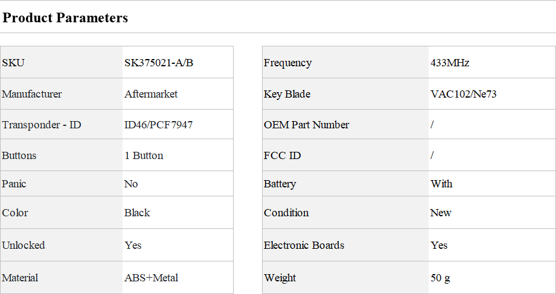The width and height of the screenshot is (556, 294).
Task: Click the Black color value
Action: tap(137, 213)
